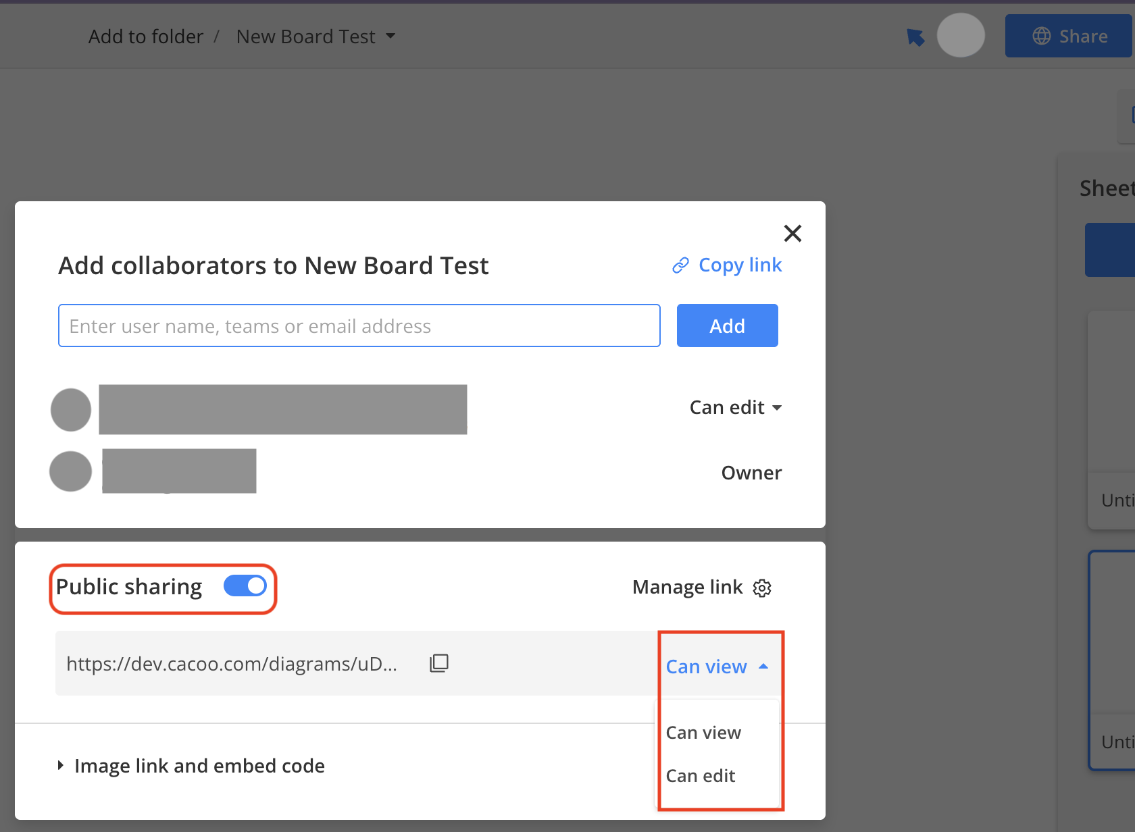Open the user avatar in top bar

(961, 35)
